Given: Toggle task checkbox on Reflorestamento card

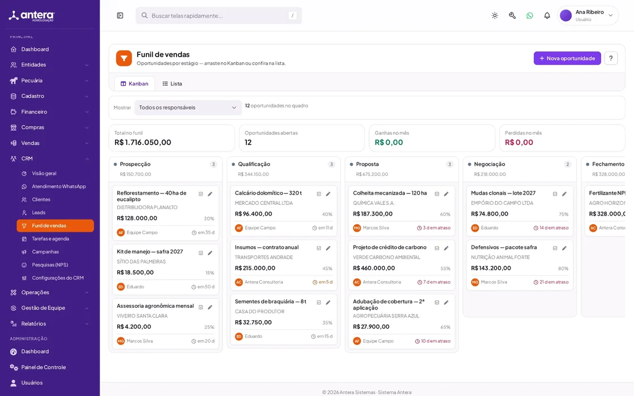Looking at the screenshot, I should tap(200, 194).
